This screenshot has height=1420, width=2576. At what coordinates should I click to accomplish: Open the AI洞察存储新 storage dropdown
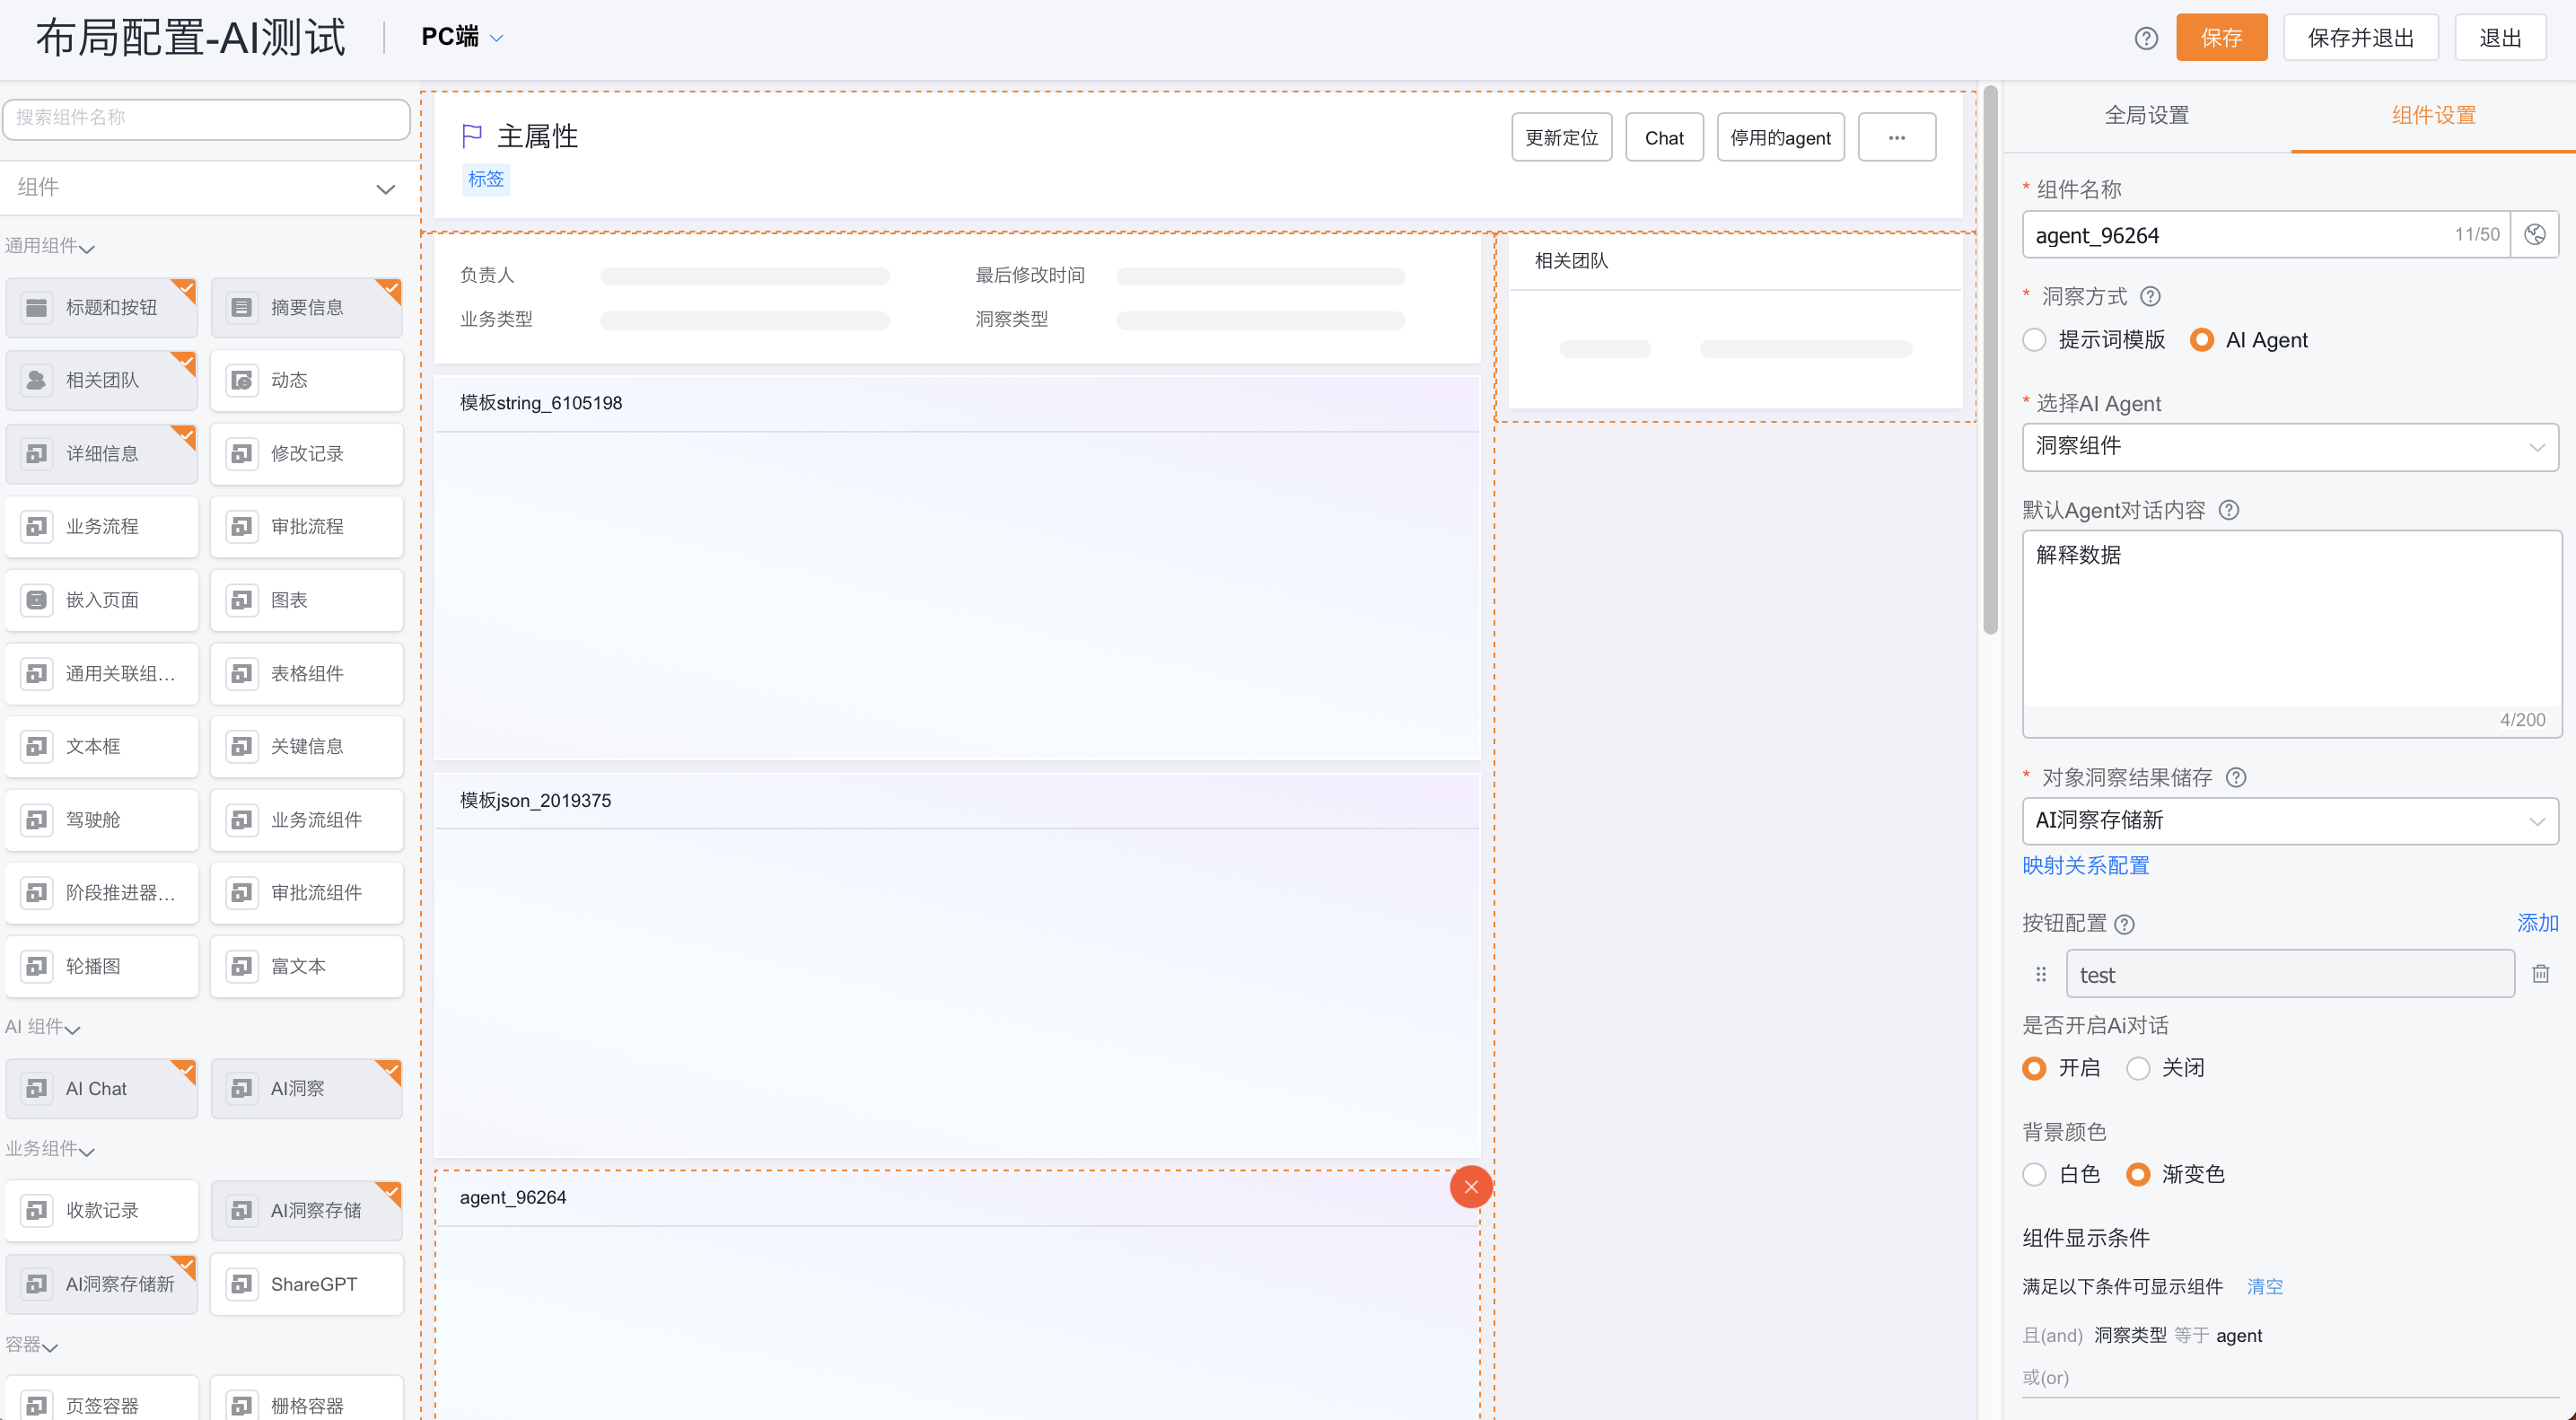click(2290, 820)
